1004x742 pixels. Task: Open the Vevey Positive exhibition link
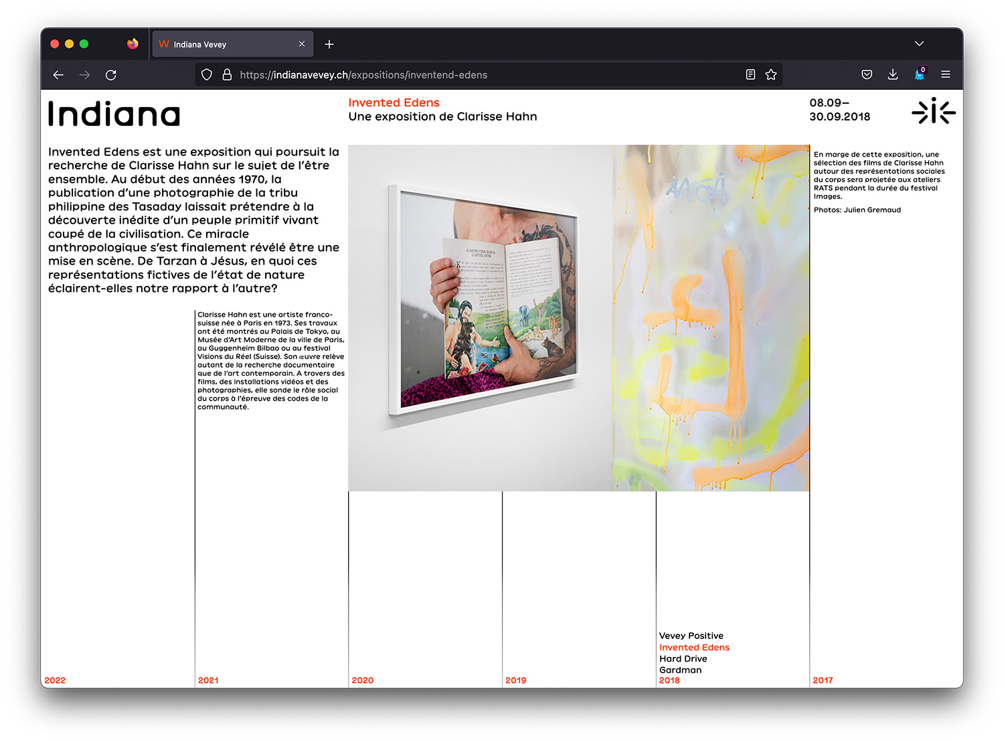691,636
